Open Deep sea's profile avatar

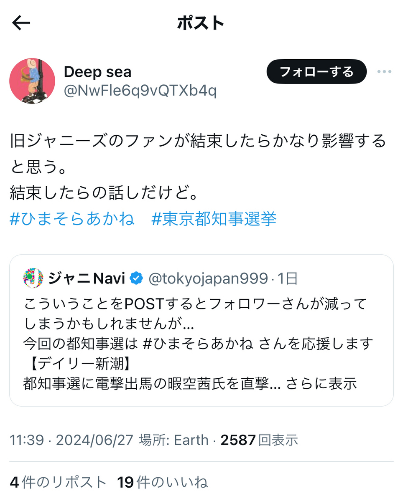point(32,81)
